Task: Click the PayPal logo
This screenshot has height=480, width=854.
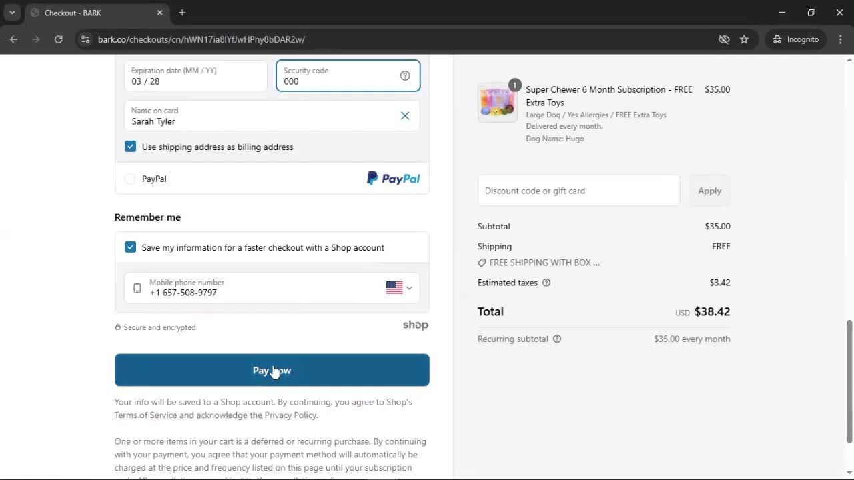Action: coord(393,178)
